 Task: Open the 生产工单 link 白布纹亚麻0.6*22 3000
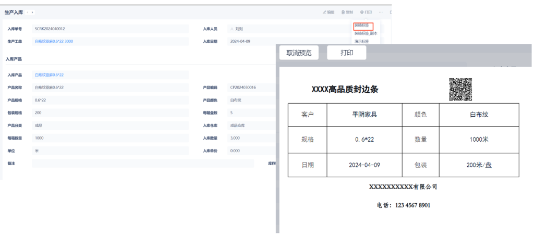click(54, 41)
